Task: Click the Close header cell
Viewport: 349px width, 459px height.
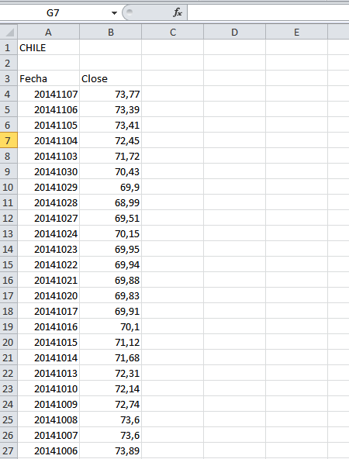Action: pos(111,79)
